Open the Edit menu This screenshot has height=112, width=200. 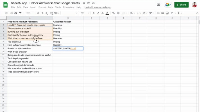click(x=19, y=7)
